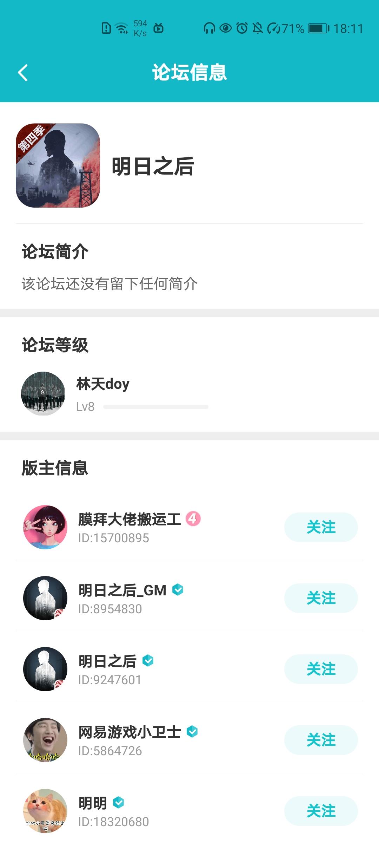Tap verified badge next to 网易游戏小卫士
The width and height of the screenshot is (379, 843).
coord(192,731)
